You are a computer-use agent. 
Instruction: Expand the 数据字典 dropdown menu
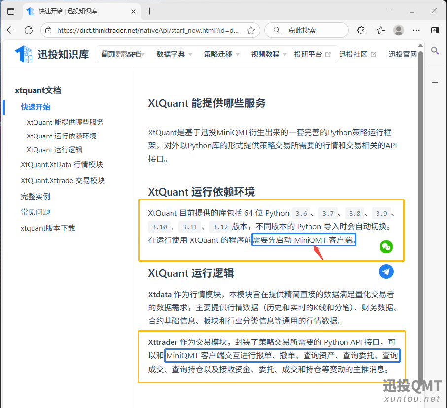174,54
